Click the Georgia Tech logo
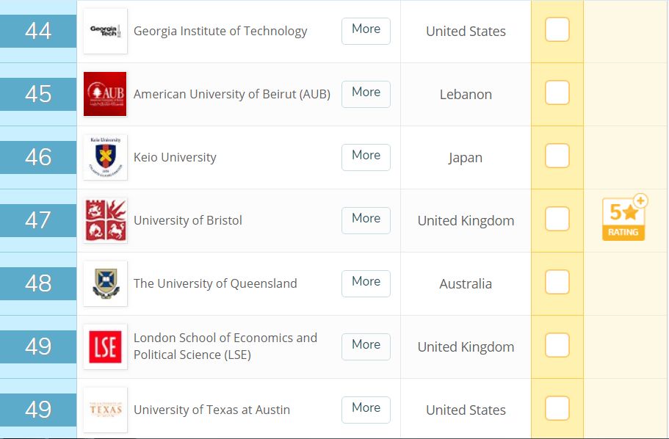This screenshot has width=669, height=439. click(106, 31)
